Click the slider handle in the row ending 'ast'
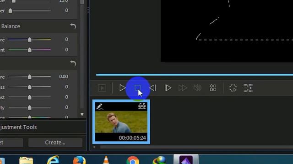Image resolution: width=293 pixels, height=164 pixels. pyautogui.click(x=29, y=97)
